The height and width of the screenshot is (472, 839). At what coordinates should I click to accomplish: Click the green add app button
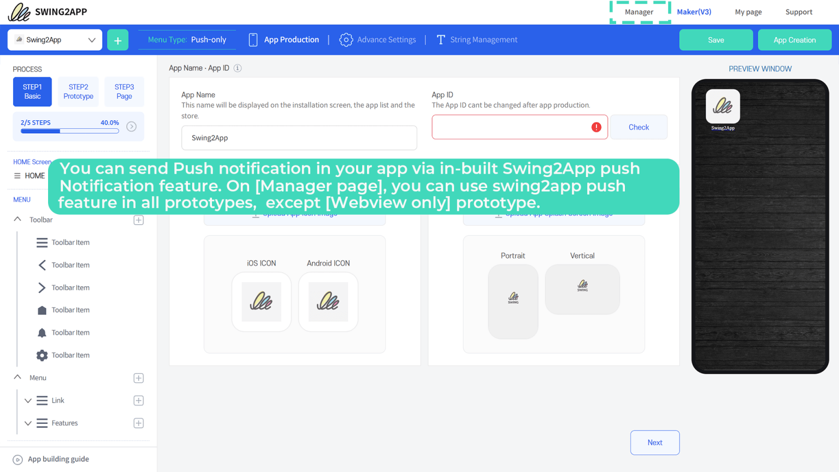(x=117, y=39)
